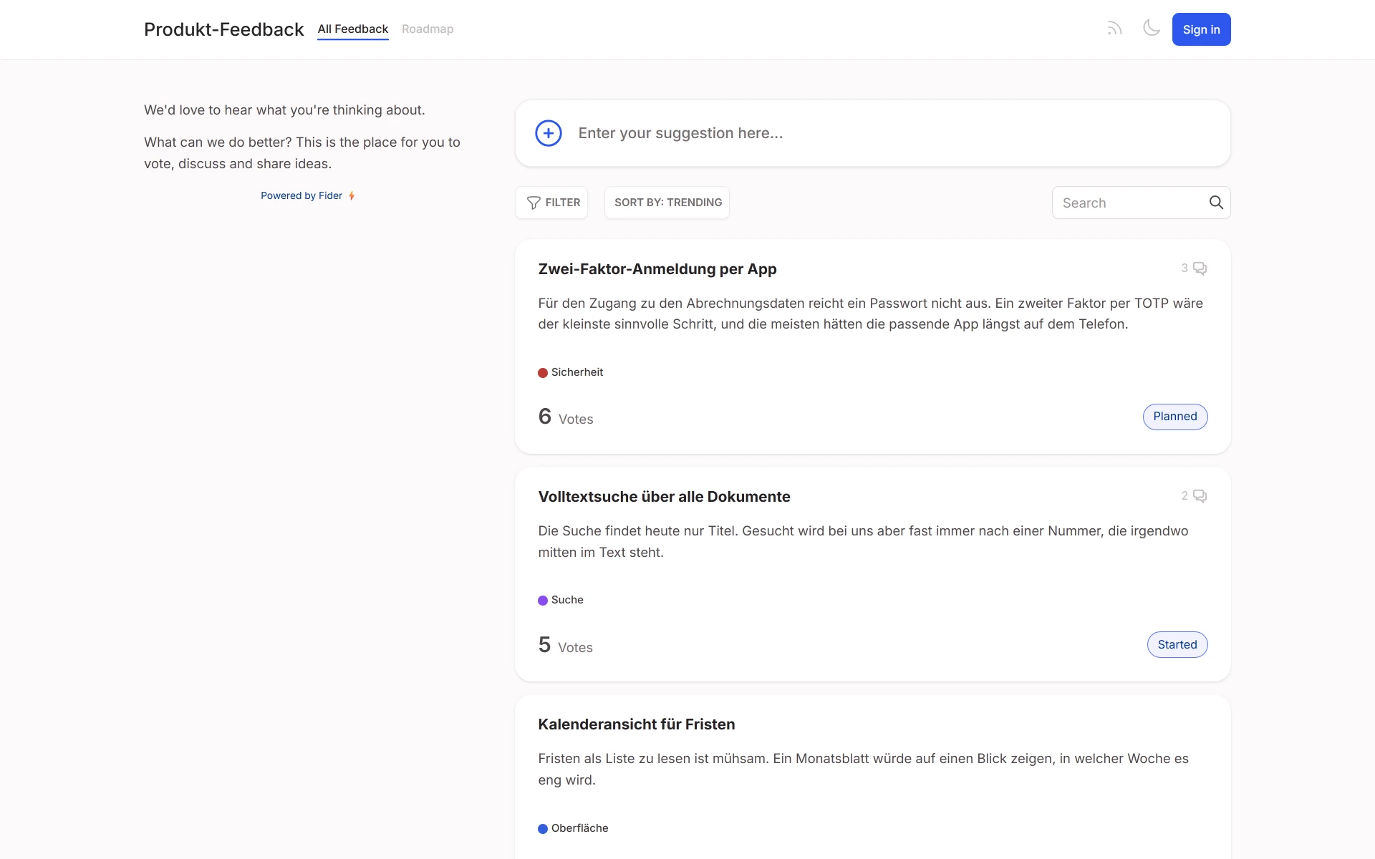Screen dimensions: 1375x859
Task: Open comments icon on Zwei-Faktor-Anmeldung post
Action: (x=1200, y=268)
